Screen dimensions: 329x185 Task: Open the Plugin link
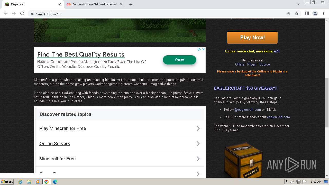[252, 64]
